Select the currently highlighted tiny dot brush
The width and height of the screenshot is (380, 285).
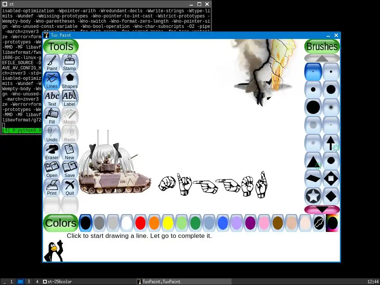pyautogui.click(x=313, y=72)
